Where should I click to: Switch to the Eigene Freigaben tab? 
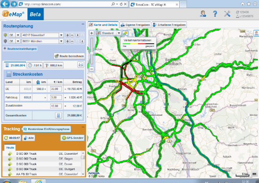(135, 24)
